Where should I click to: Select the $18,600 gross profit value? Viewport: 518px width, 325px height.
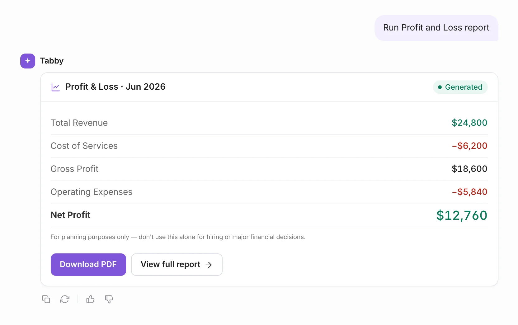469,169
